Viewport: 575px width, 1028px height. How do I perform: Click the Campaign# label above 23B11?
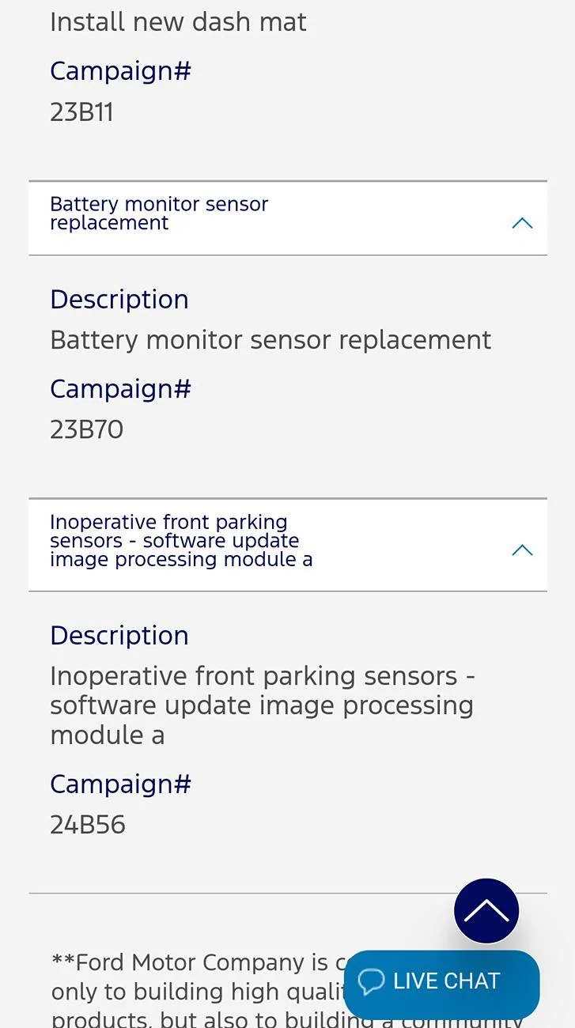click(x=120, y=71)
